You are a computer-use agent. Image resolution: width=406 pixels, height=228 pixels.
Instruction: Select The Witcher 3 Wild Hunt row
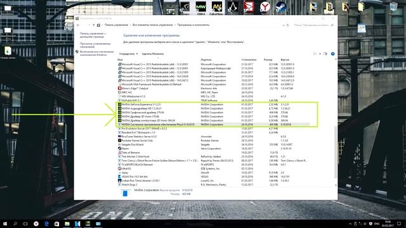tap(214, 156)
